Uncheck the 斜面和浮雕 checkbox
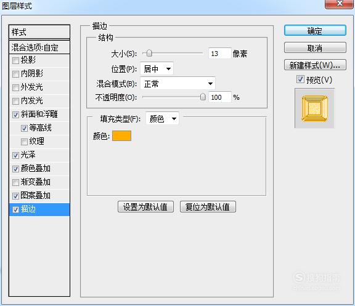This screenshot has width=355, height=306. [x=15, y=115]
